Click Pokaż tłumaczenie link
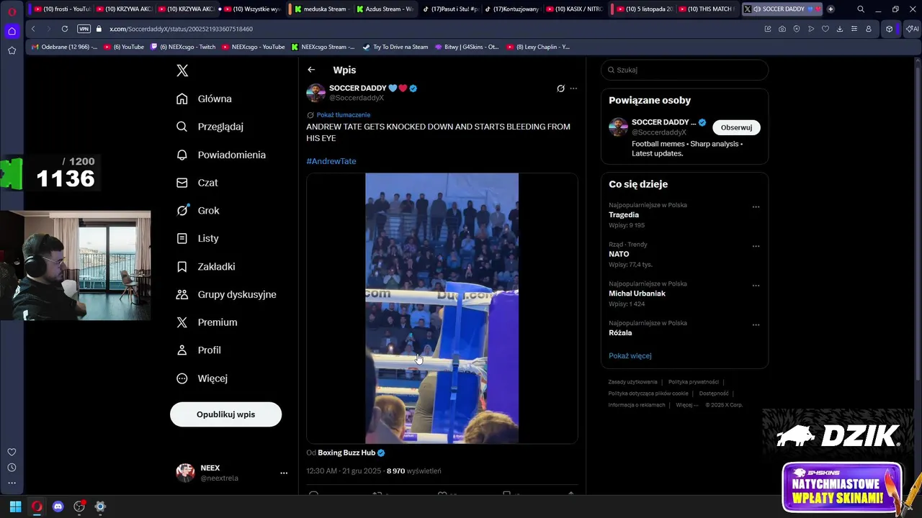Image resolution: width=922 pixels, height=518 pixels. (343, 114)
